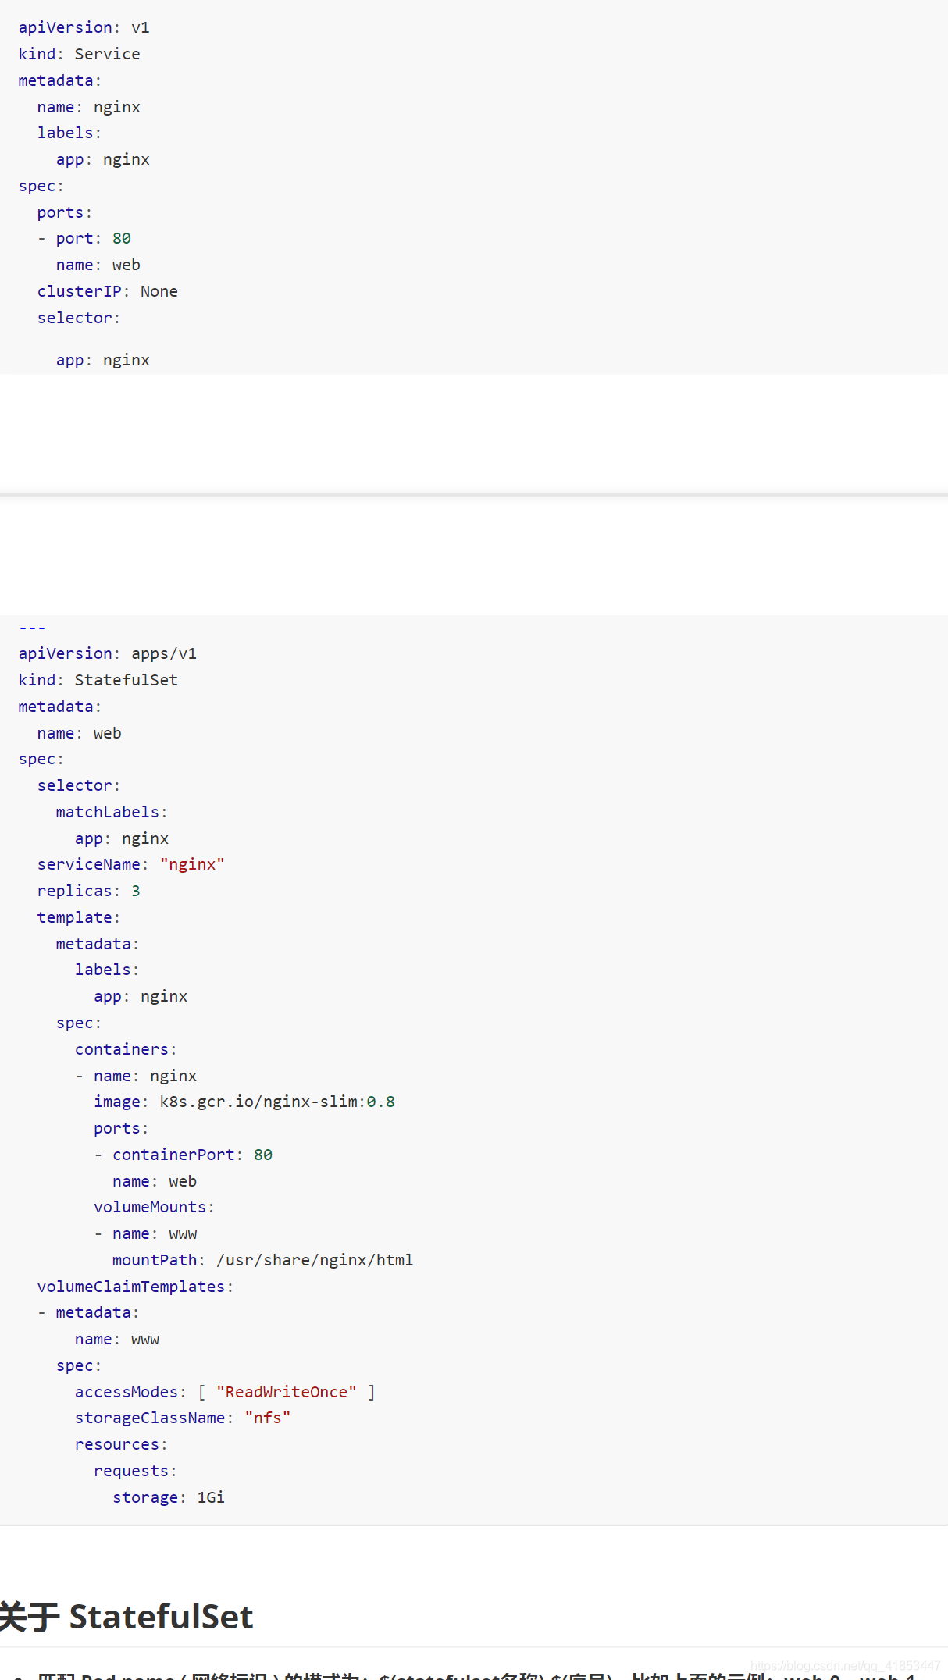Select 'clusterIP: None' text
Viewport: 948px width, 1680px height.
tap(108, 291)
